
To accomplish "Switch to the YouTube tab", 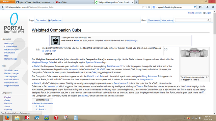I will 75,2.
